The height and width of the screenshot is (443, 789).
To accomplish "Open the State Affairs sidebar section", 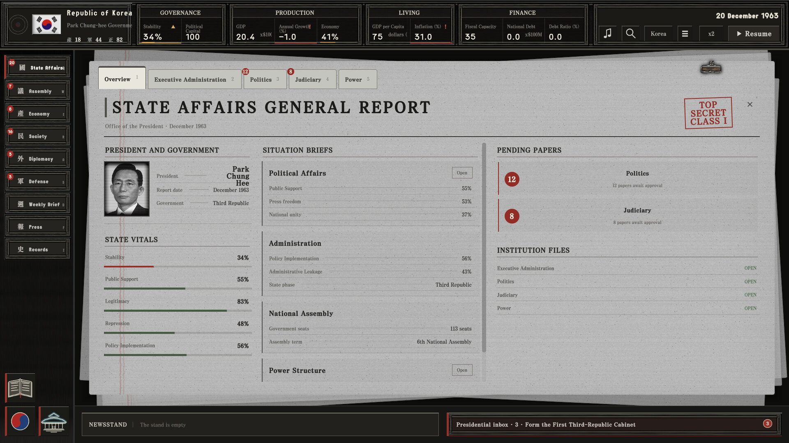I will pos(38,68).
